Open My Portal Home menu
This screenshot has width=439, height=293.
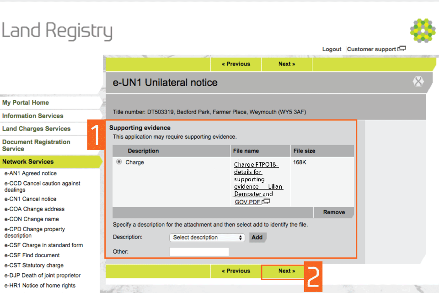click(x=26, y=103)
